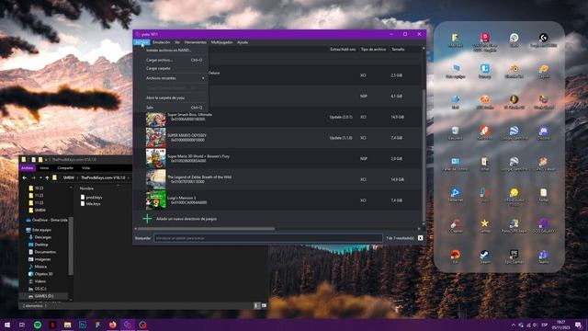Open the Ayuda menu in yuzu
588x331 pixels.
tap(243, 42)
